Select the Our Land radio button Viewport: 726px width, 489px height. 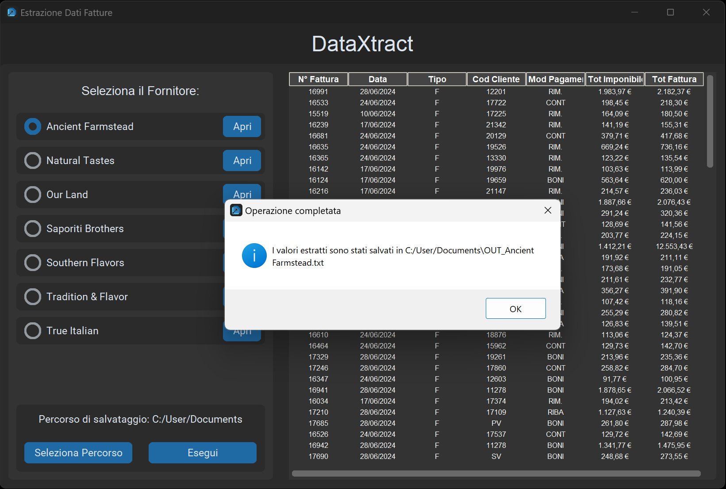click(33, 195)
